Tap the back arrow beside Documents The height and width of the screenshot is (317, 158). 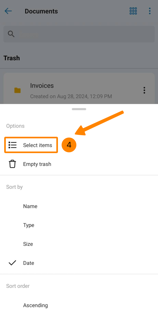click(8, 11)
